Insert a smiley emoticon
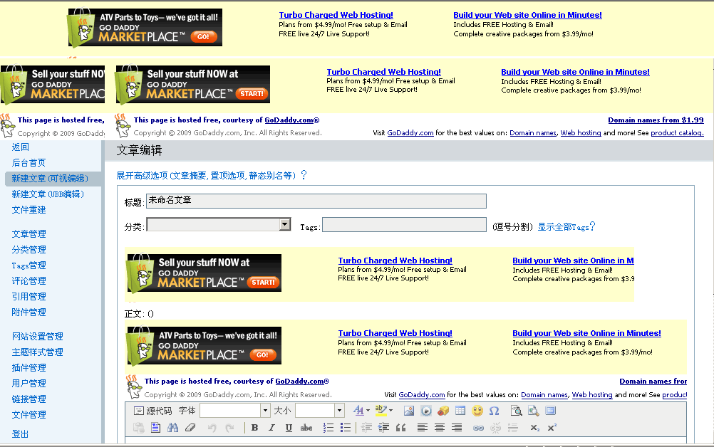The height and width of the screenshot is (447, 714). 477,411
